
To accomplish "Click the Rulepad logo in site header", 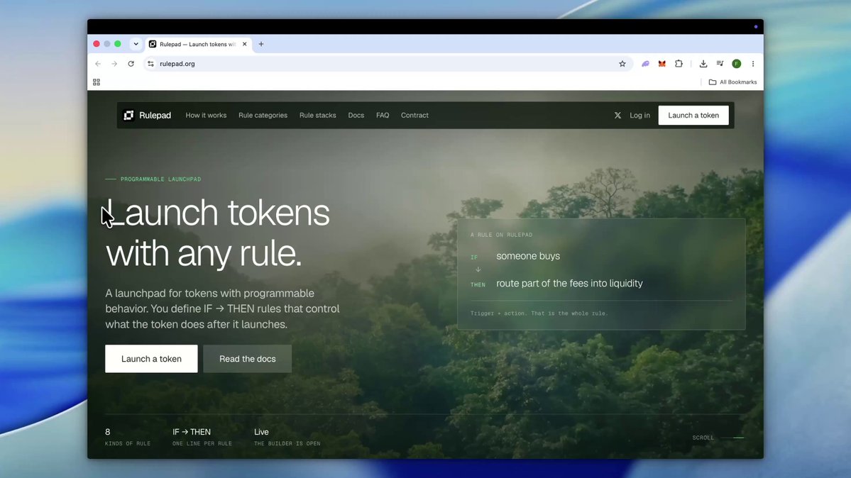I will pos(147,115).
